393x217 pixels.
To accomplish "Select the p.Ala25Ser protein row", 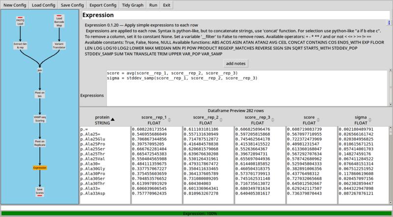I will tap(93, 149).
